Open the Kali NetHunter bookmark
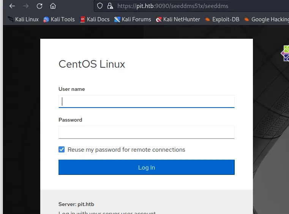The height and width of the screenshot is (214, 289). point(178,19)
